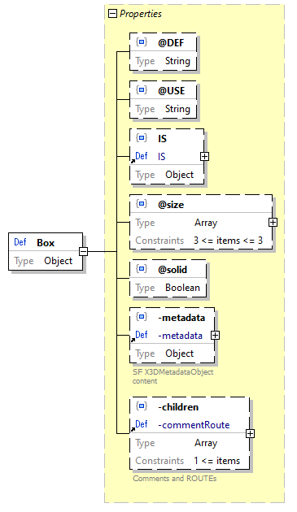Expand the -children array node
The width and height of the screenshot is (297, 512).
tap(250, 433)
